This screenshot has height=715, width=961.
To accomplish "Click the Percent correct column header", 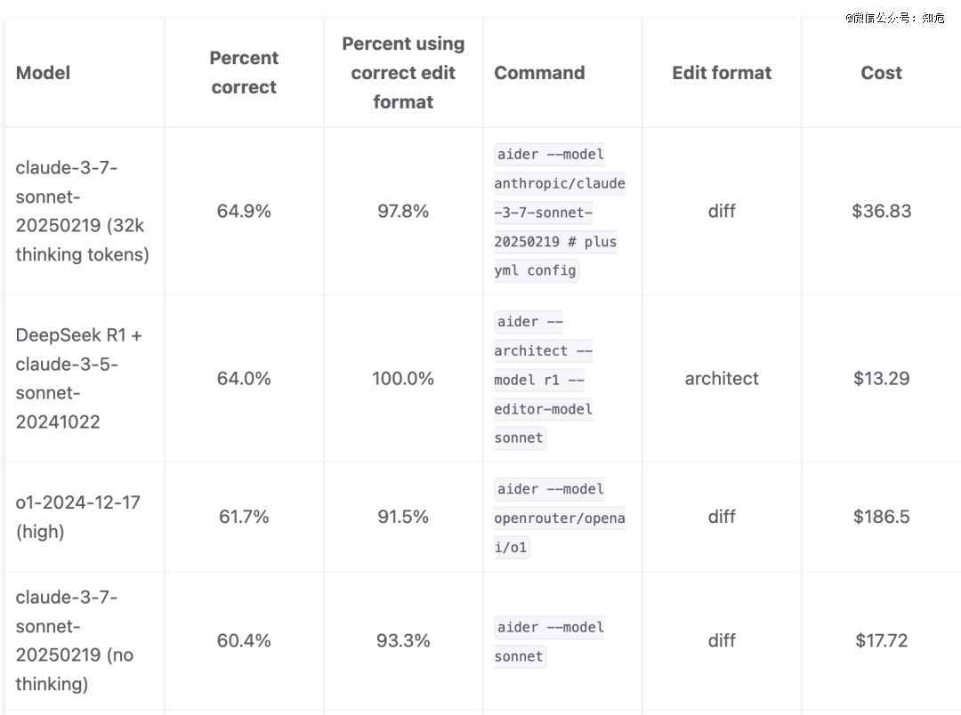I will pyautogui.click(x=244, y=73).
